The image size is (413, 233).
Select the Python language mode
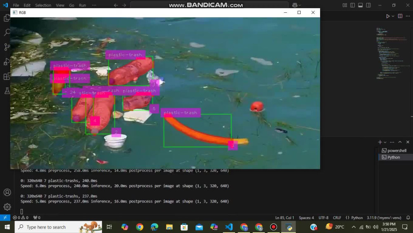pos(354,217)
